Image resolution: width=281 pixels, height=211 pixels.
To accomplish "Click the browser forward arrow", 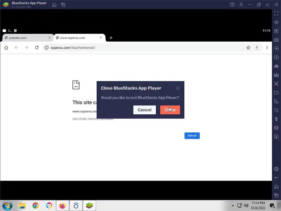I will point(27,48).
